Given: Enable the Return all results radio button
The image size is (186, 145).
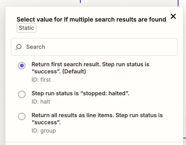Looking at the screenshot, I should click(x=22, y=116).
